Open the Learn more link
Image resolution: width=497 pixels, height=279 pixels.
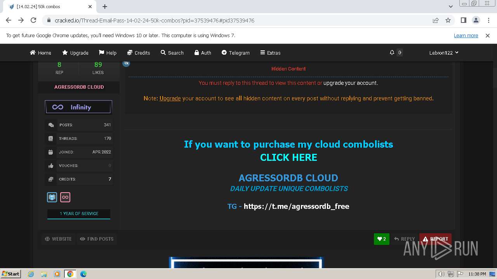466,35
